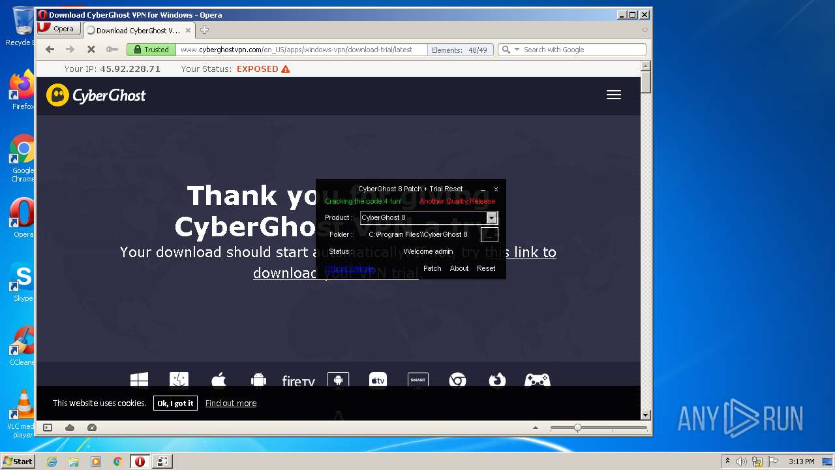Go back with the back arrow
The width and height of the screenshot is (835, 470).
50,50
